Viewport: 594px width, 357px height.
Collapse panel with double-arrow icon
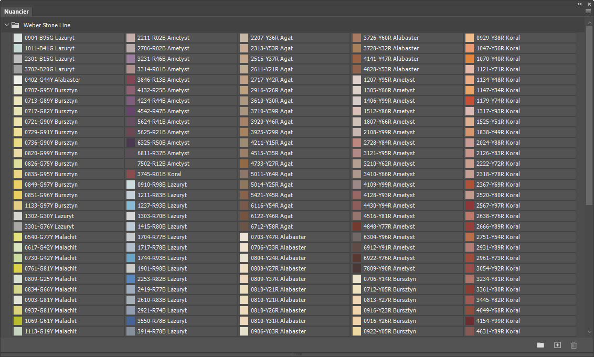pyautogui.click(x=580, y=4)
